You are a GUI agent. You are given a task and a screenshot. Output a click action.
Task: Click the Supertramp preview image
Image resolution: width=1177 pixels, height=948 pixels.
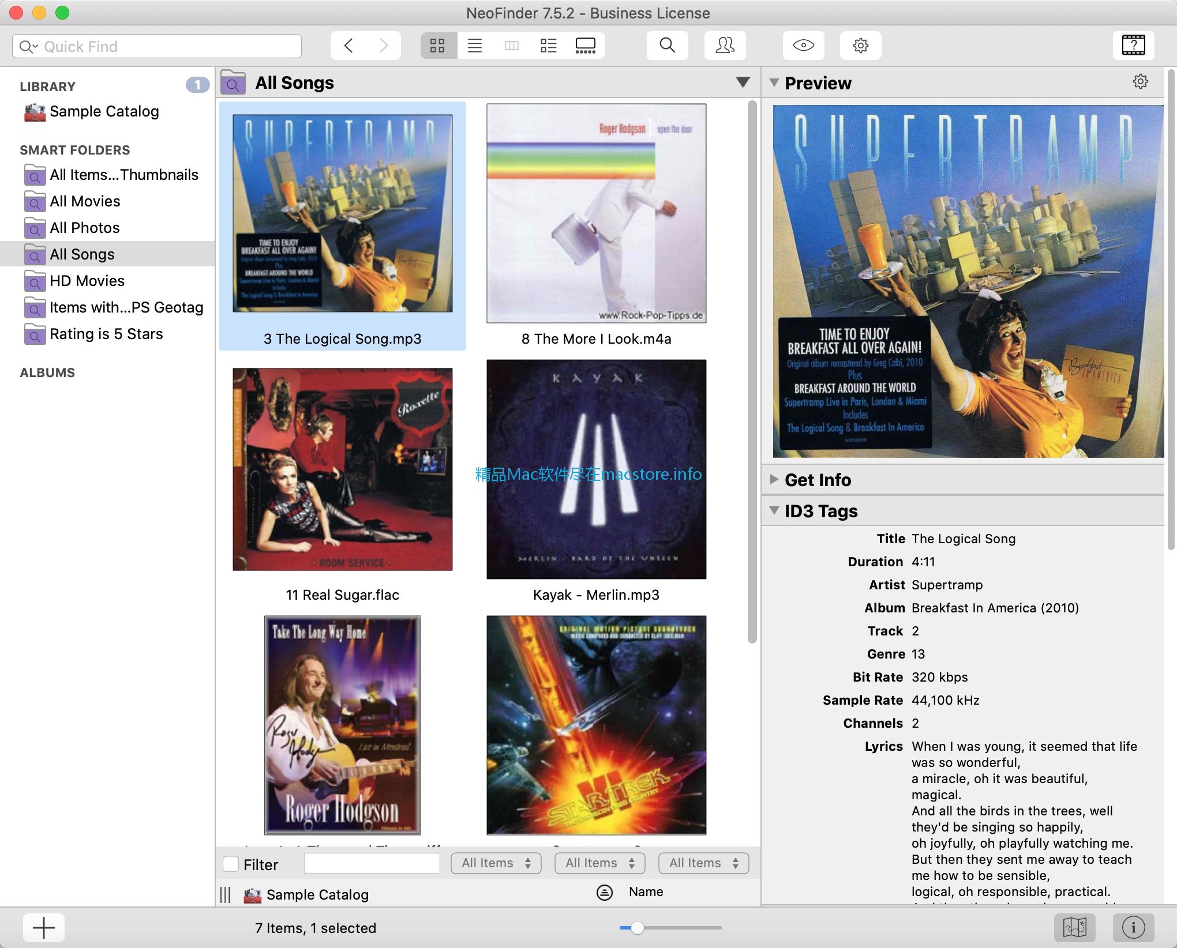968,281
